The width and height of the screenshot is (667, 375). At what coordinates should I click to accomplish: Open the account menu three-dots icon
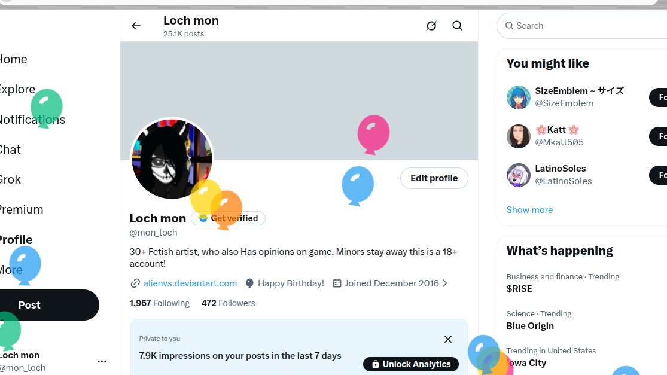102,361
